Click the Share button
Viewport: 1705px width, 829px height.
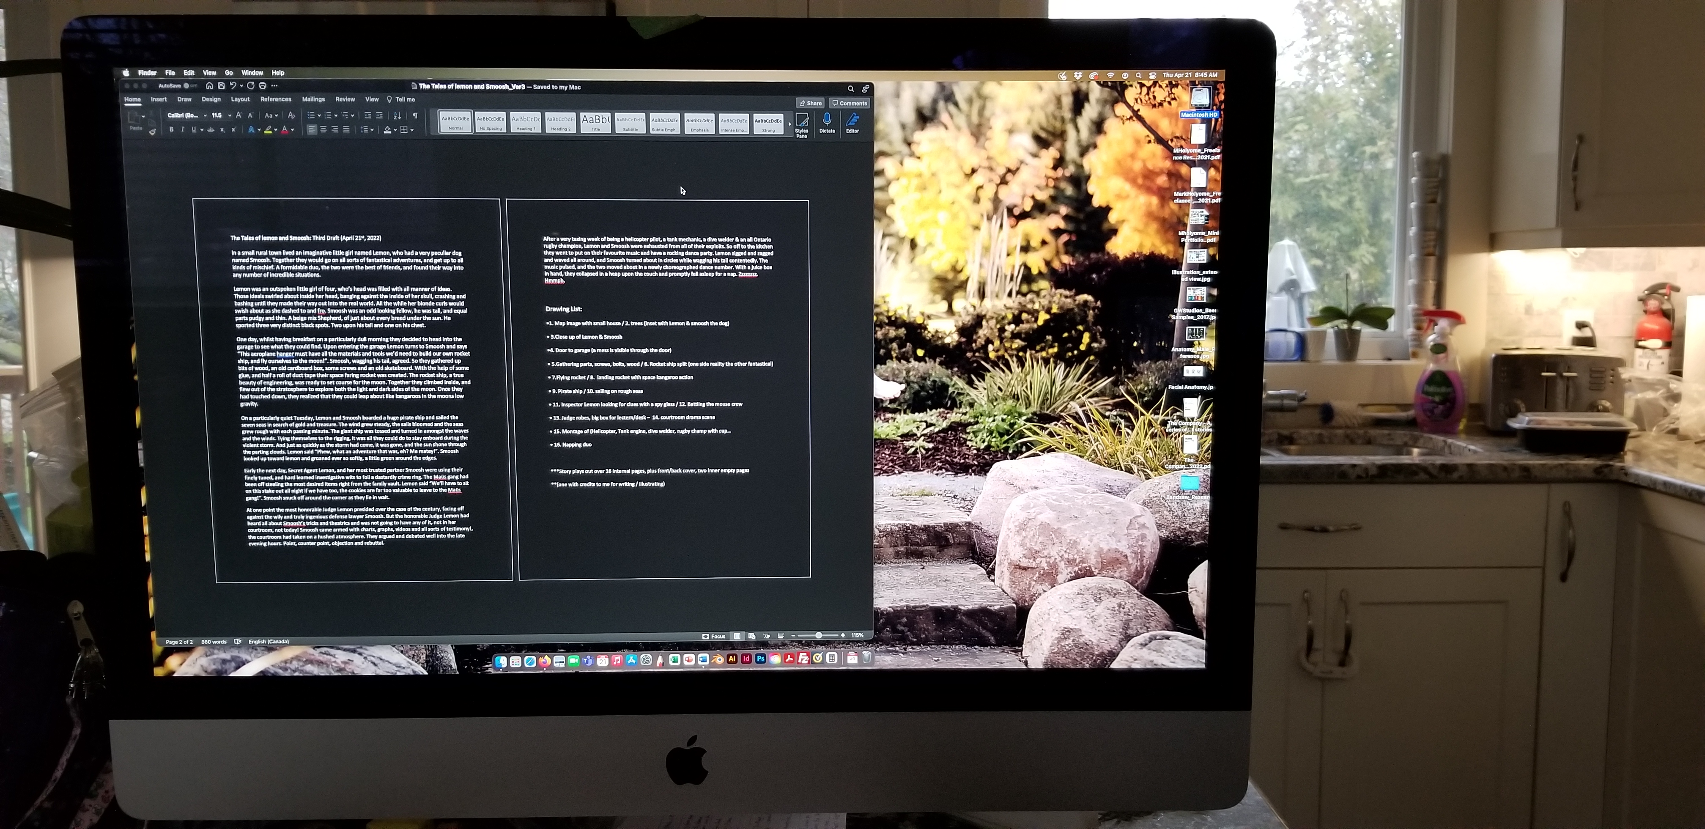click(810, 103)
